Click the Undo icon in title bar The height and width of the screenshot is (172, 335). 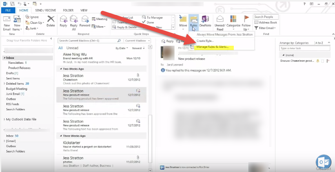point(20,4)
